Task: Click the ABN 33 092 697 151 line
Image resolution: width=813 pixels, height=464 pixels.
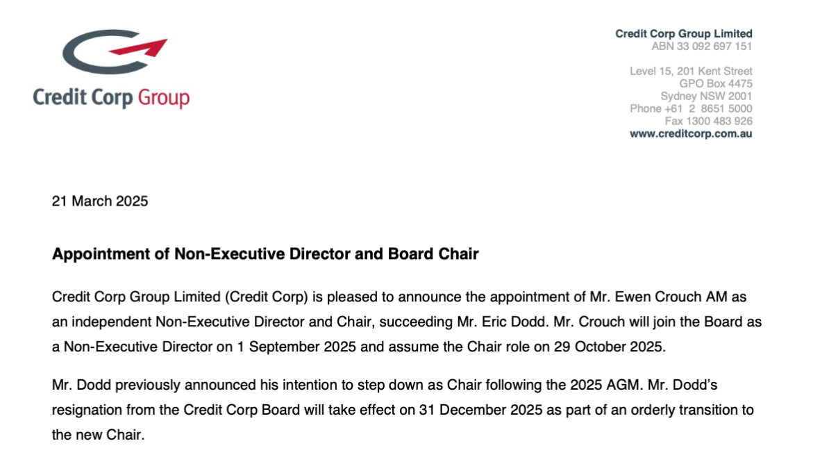Action: (x=701, y=47)
